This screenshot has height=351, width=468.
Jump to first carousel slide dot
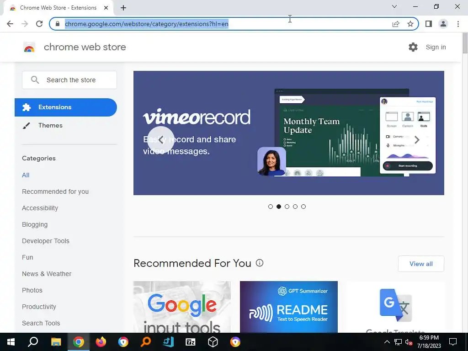[x=271, y=207]
